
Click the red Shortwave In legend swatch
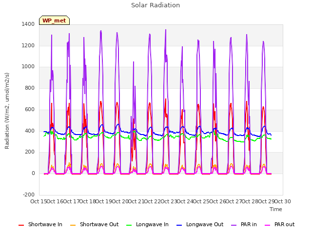coord(21,225)
